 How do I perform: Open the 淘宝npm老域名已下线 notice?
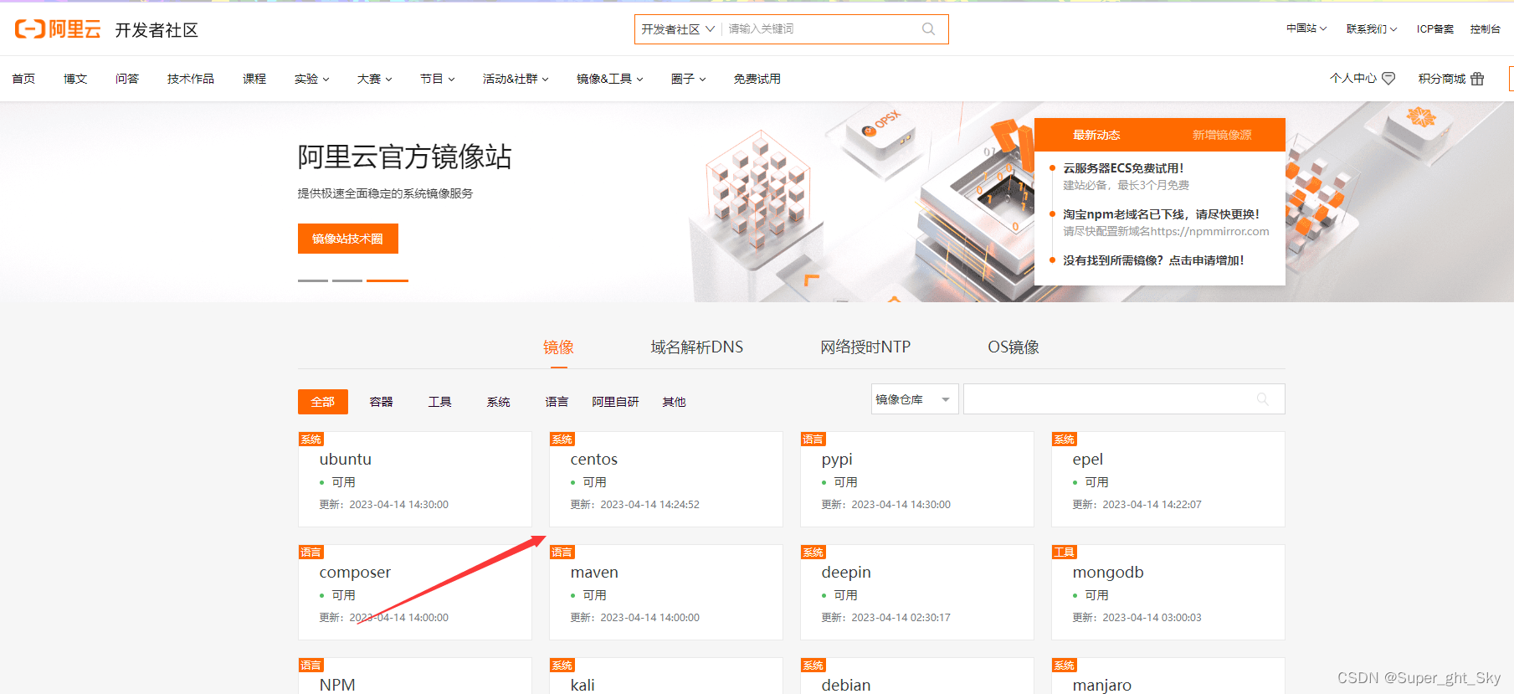(x=1161, y=214)
